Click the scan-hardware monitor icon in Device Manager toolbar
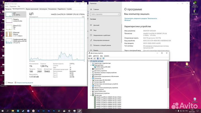 point(104,58)
